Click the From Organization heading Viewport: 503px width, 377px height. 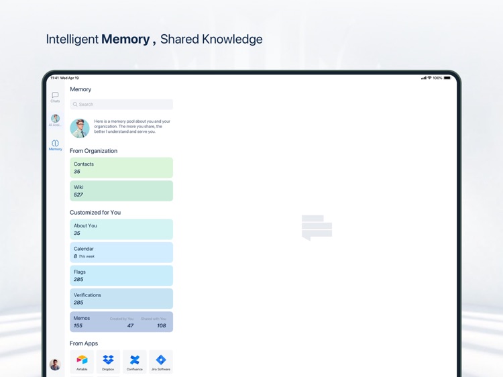click(93, 151)
